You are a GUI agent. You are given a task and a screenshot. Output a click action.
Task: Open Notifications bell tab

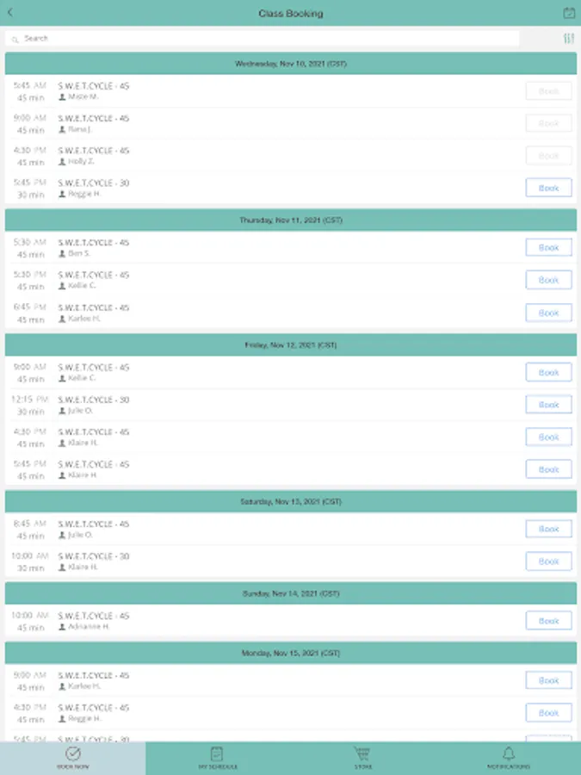point(509,758)
